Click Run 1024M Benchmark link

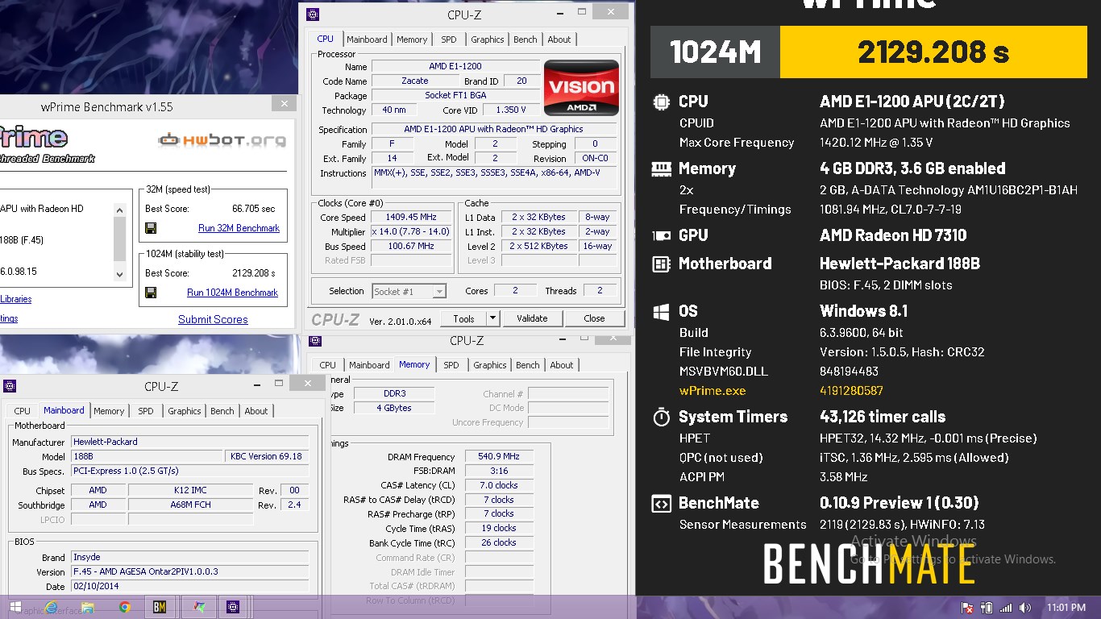(x=232, y=293)
